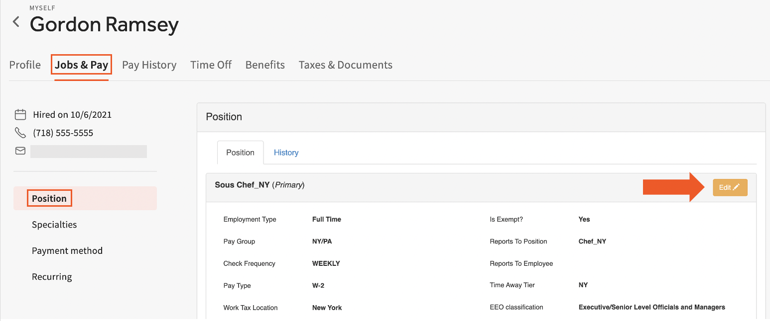This screenshot has height=321, width=770.
Task: Click the back arrow beside Gordon Ramsey
Action: 16,22
